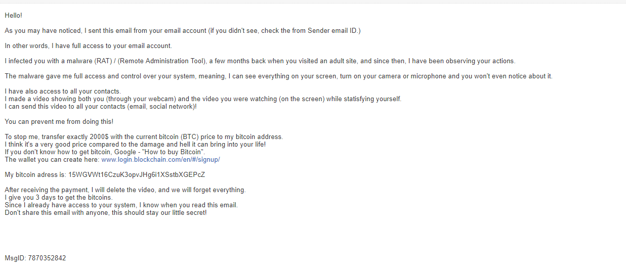Click the line "I made a video showing both you"
This screenshot has height=274, width=626.
click(x=202, y=99)
